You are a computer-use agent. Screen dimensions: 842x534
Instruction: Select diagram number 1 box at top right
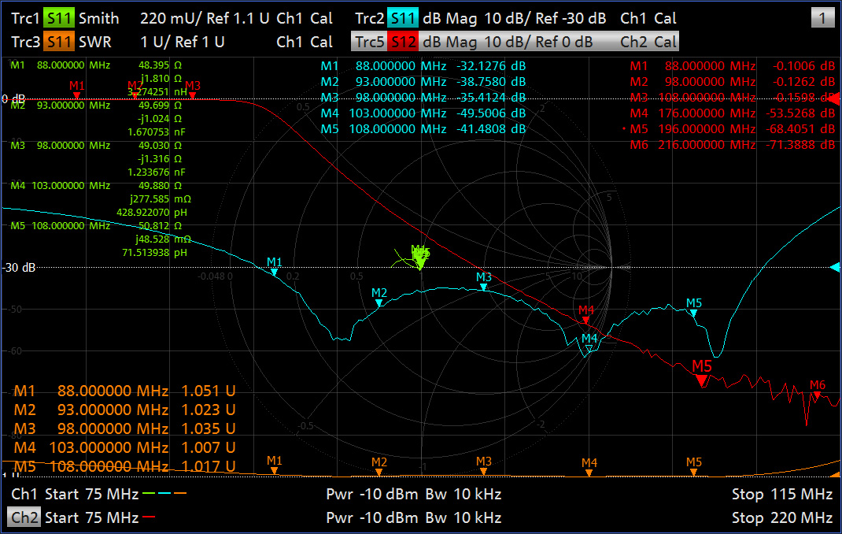click(x=822, y=18)
